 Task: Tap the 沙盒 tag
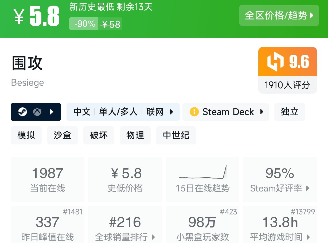[x=63, y=135]
